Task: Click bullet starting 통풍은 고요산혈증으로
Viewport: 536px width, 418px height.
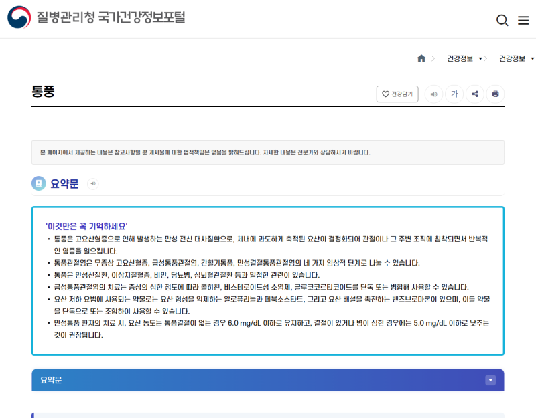Action: [x=271, y=245]
